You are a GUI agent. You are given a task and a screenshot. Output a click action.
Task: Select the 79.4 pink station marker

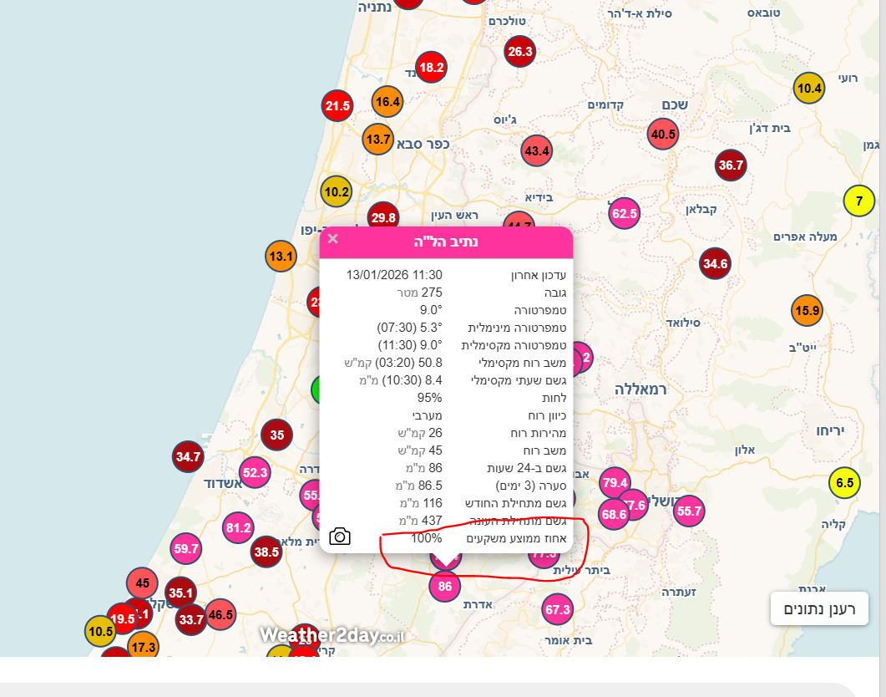615,482
